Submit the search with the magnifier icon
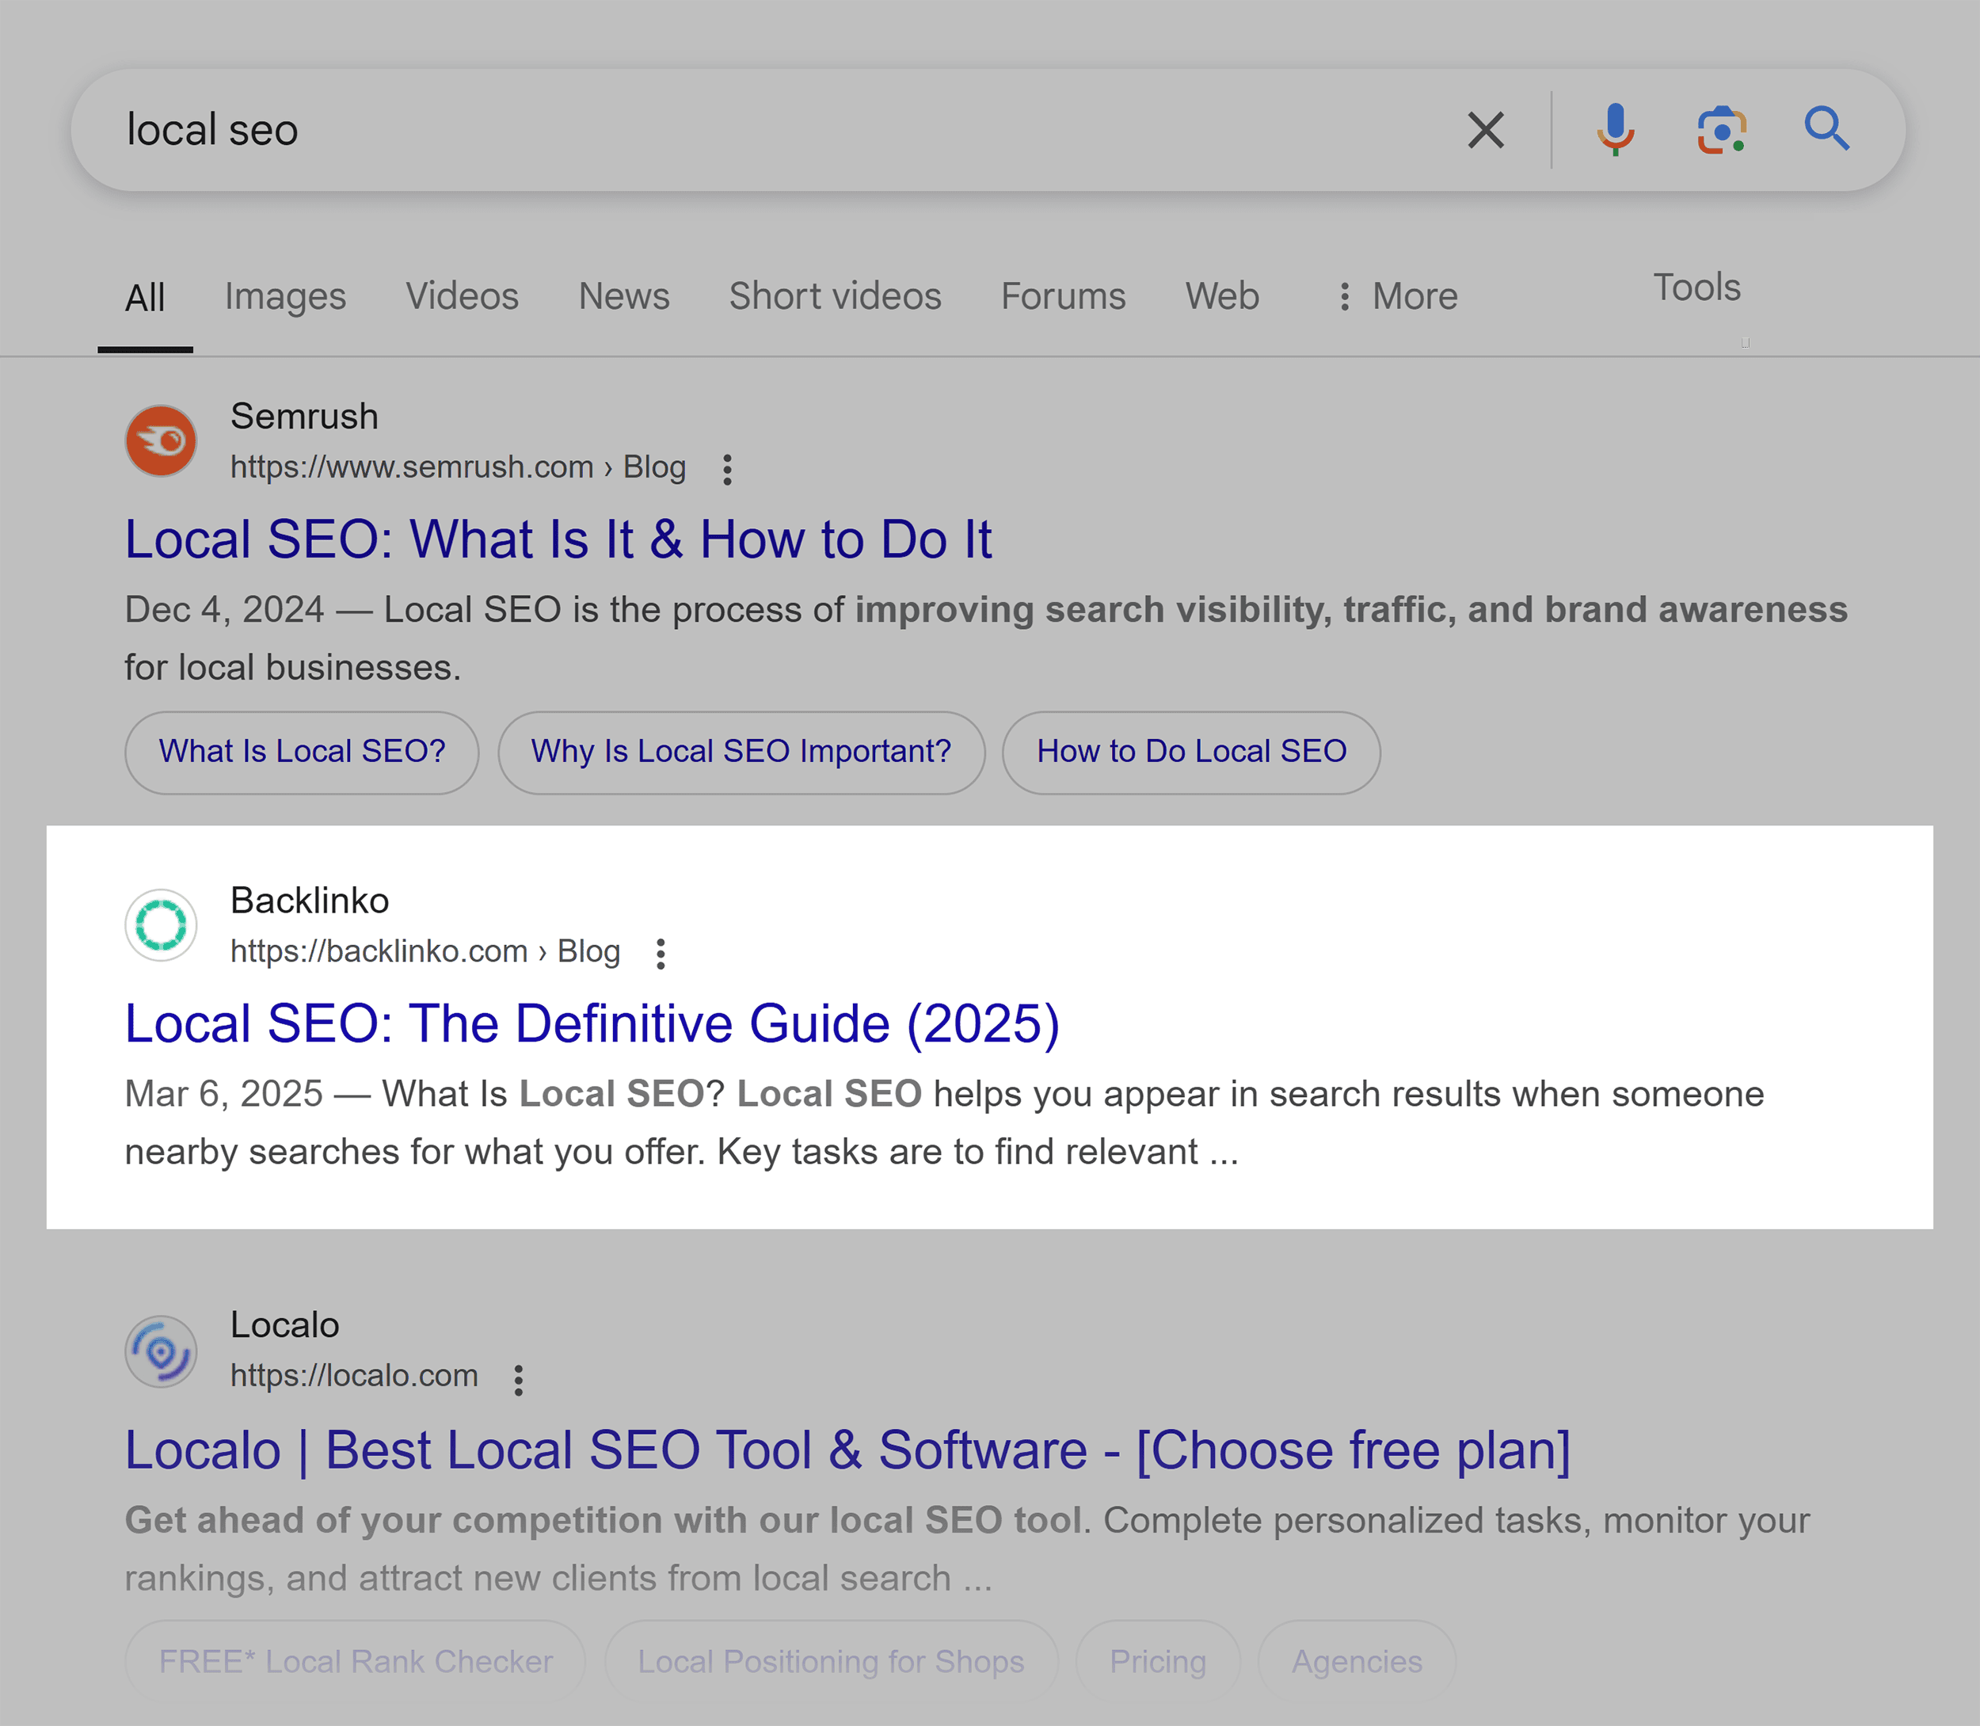1980x1726 pixels. click(x=1826, y=129)
